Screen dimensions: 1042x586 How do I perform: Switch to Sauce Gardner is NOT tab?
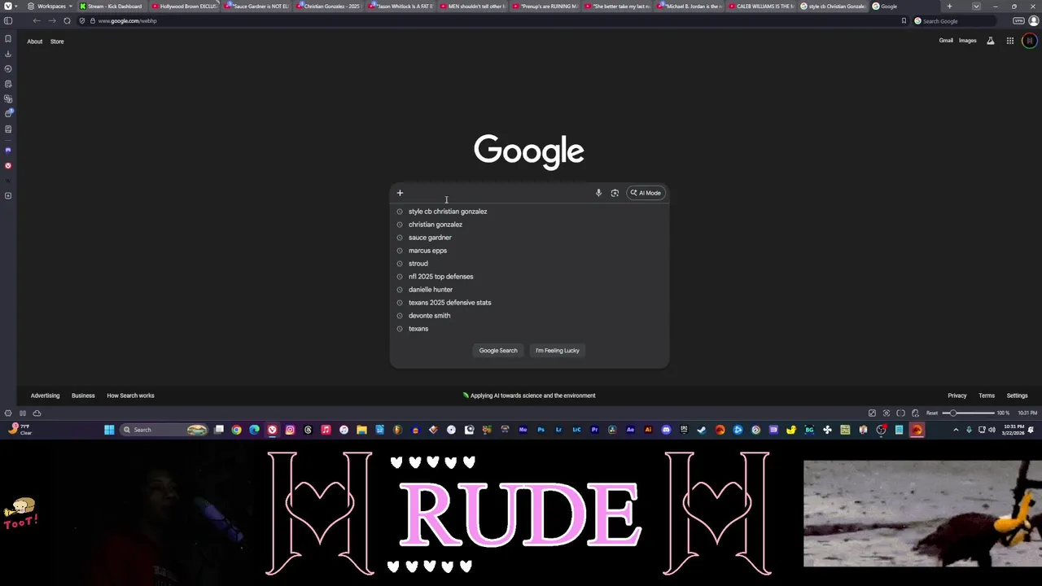click(x=256, y=6)
